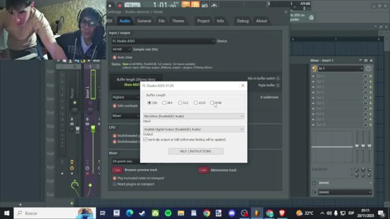Open the Realtek Digital Output dropdown
Screen dimensions: 390x219
(x=194, y=129)
